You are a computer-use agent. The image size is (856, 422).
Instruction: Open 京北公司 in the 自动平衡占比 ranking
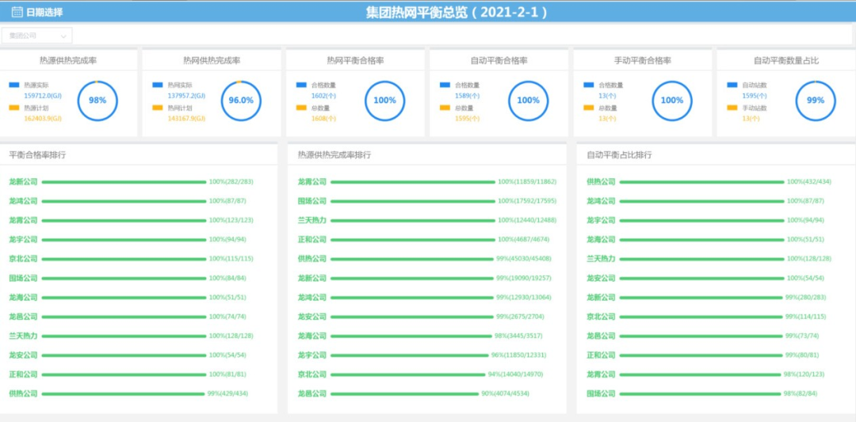click(601, 317)
